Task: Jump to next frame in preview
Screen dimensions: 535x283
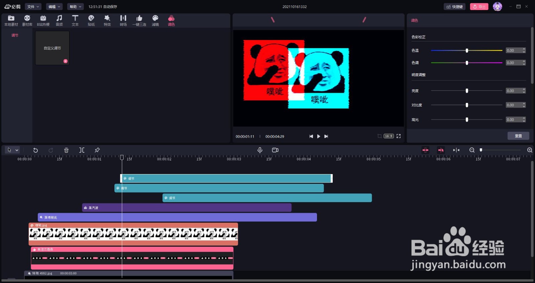Action: tap(326, 136)
